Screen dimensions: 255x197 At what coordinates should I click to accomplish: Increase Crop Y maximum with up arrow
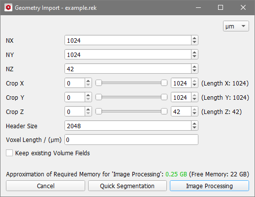click(194, 95)
